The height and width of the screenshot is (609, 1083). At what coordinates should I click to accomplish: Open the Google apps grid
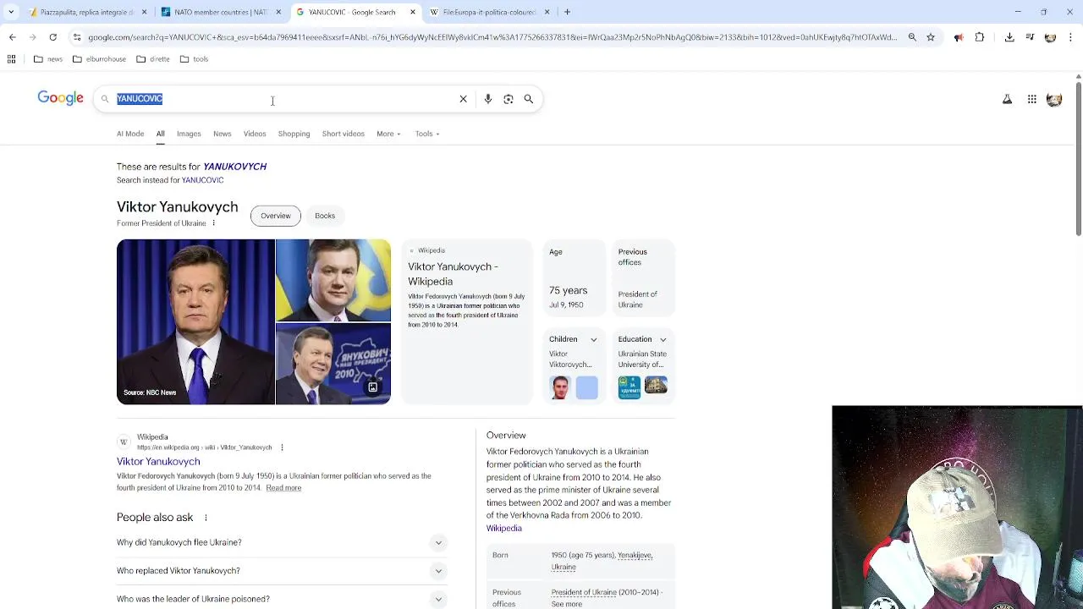coord(1032,99)
